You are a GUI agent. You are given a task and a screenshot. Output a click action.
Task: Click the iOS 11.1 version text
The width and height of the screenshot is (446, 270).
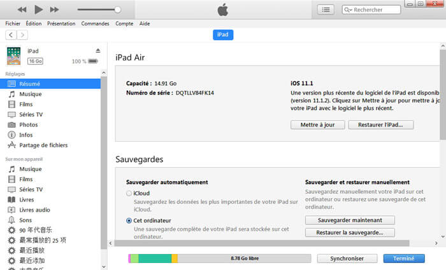click(302, 83)
